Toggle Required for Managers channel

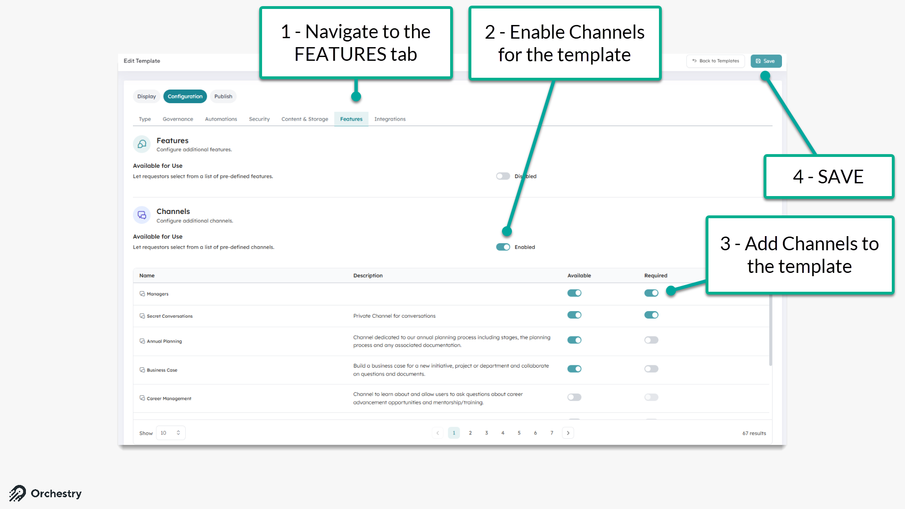(x=651, y=293)
